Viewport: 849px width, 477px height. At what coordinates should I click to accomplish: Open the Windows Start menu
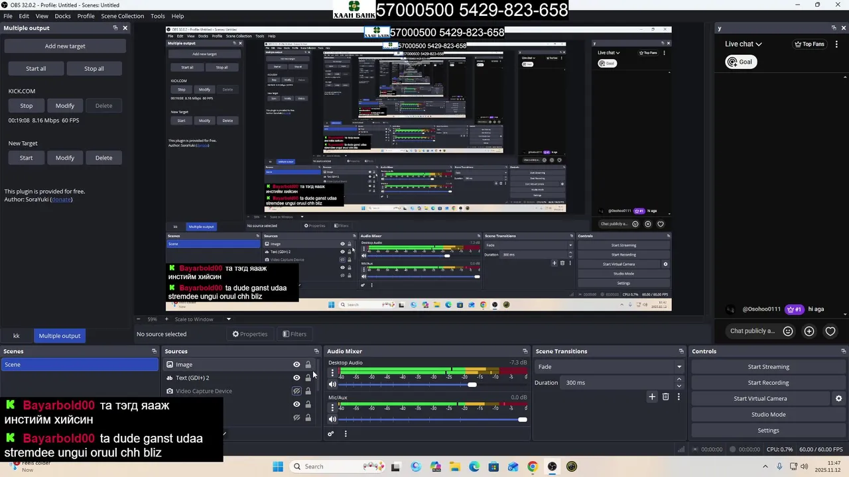(x=278, y=466)
